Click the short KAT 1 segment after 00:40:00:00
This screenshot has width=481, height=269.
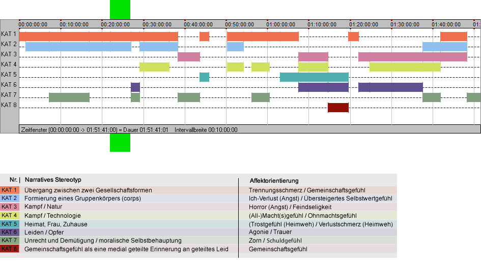pos(204,37)
